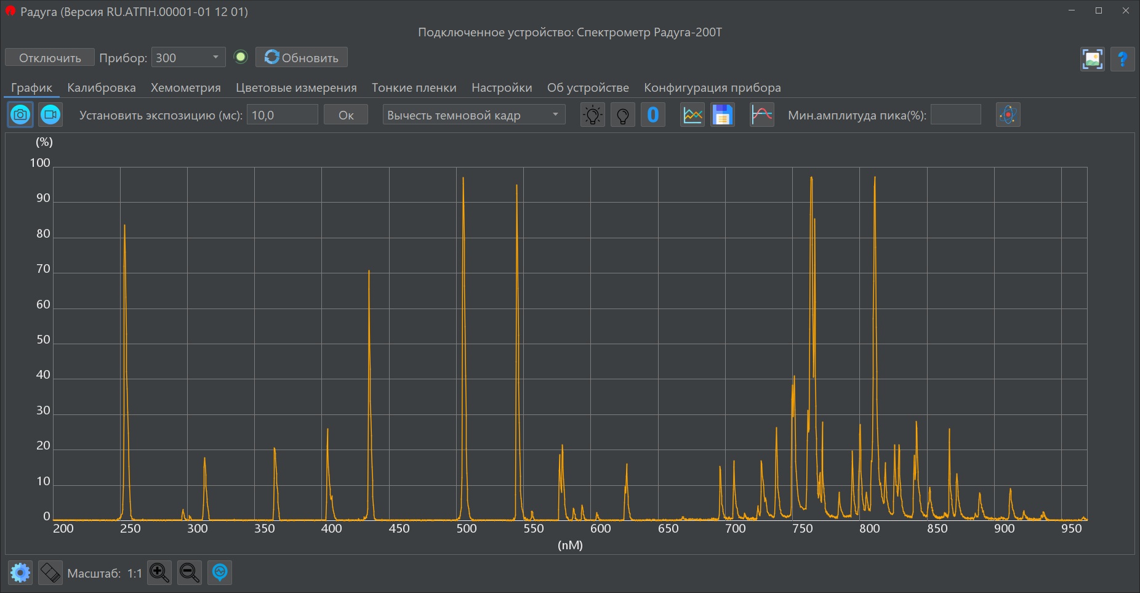Toggle the unlit light bulb button
Viewport: 1140px width, 593px height.
pos(622,115)
